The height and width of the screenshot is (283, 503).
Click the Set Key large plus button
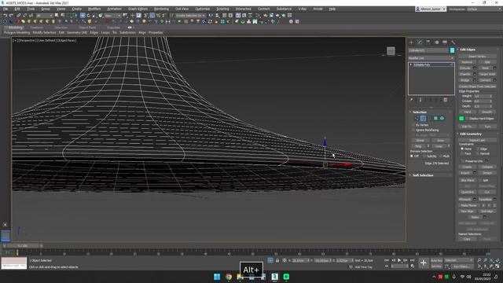point(424,263)
